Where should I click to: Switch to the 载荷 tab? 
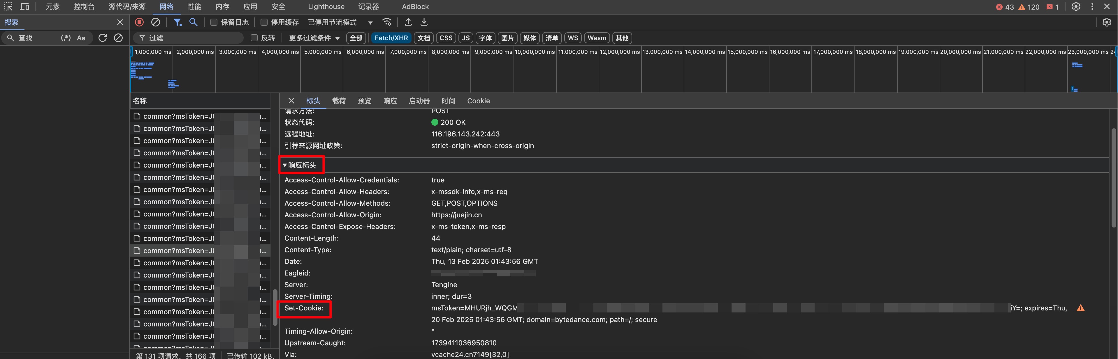(339, 101)
